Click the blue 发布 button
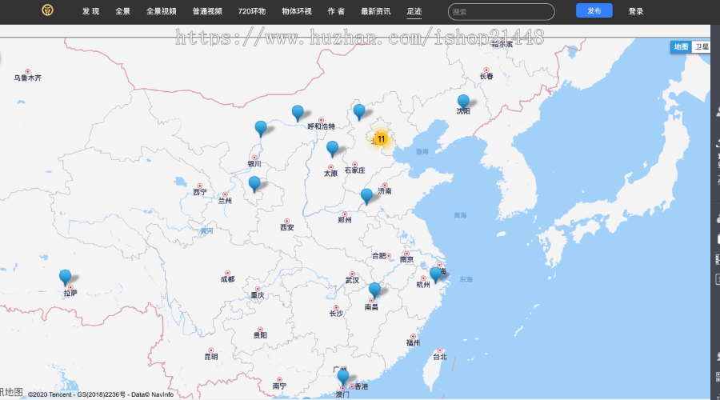Viewport: 720px width, 400px height. tap(594, 10)
